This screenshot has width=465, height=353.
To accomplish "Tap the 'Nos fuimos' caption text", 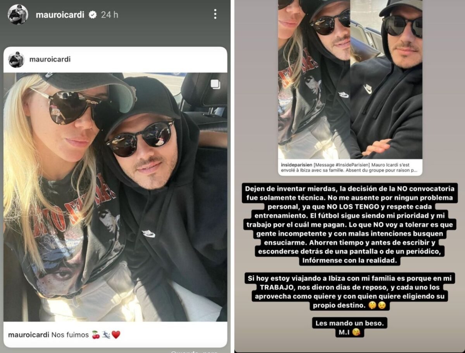I will point(70,335).
